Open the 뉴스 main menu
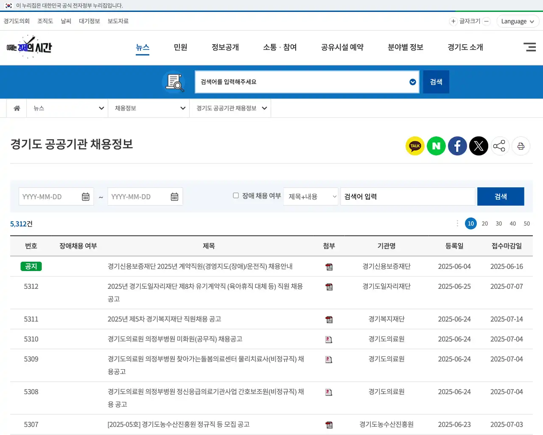The height and width of the screenshot is (435, 543). point(143,47)
